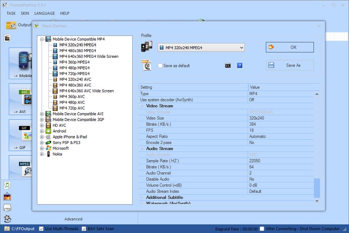Click the settings list scroll up arrow
349x233 pixels.
(317, 94)
